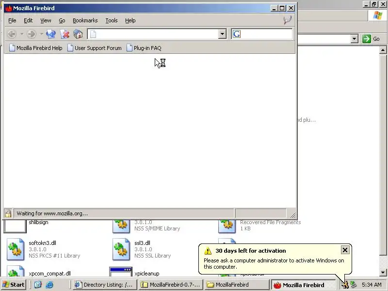Open the File menu

[12, 20]
